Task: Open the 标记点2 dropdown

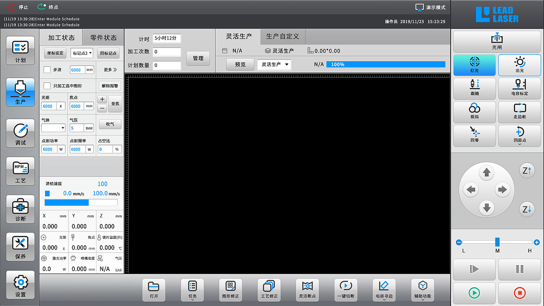Action: pyautogui.click(x=82, y=53)
